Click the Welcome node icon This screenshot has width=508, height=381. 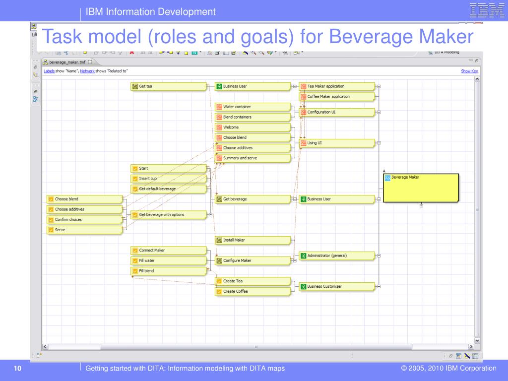[x=219, y=127]
